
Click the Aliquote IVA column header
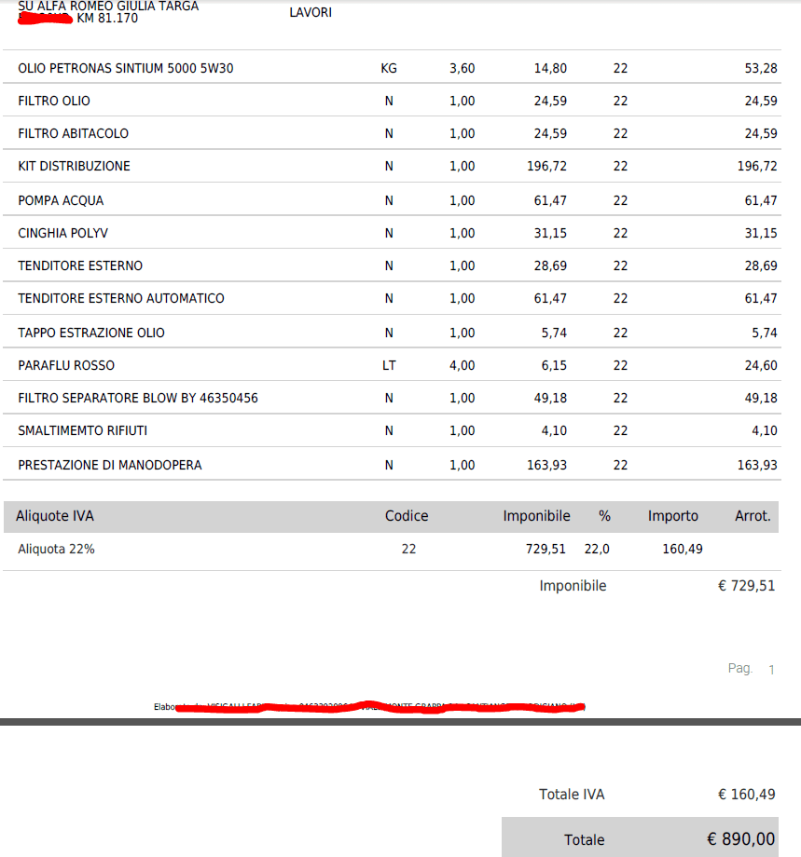click(x=55, y=516)
